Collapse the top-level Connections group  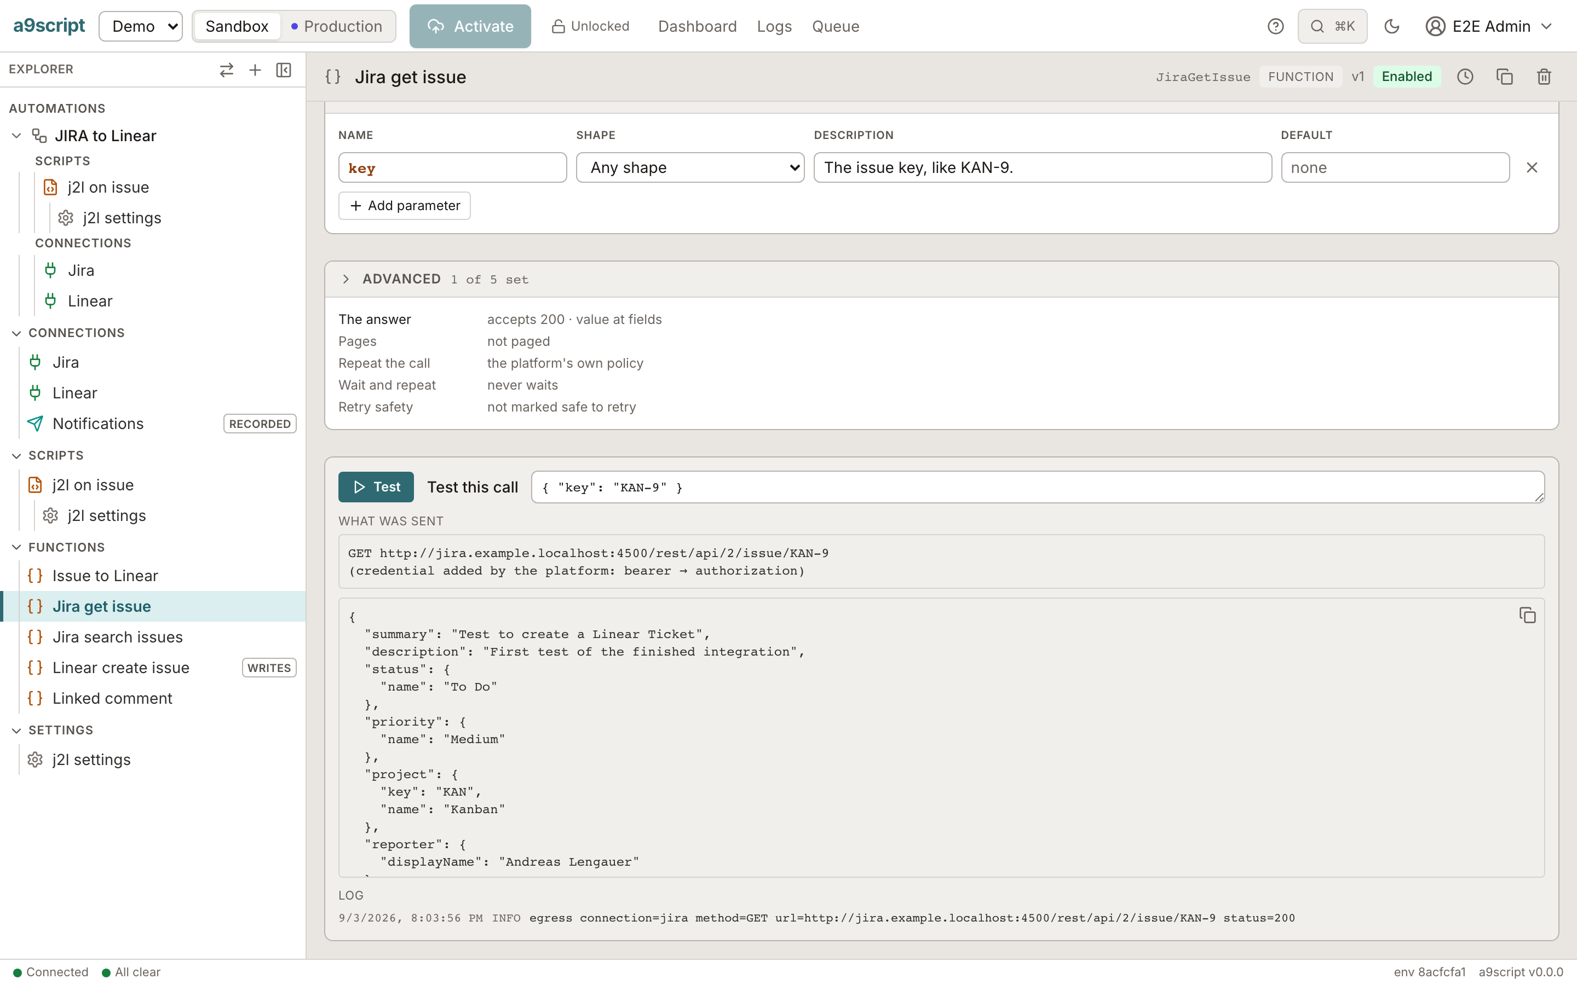(17, 333)
